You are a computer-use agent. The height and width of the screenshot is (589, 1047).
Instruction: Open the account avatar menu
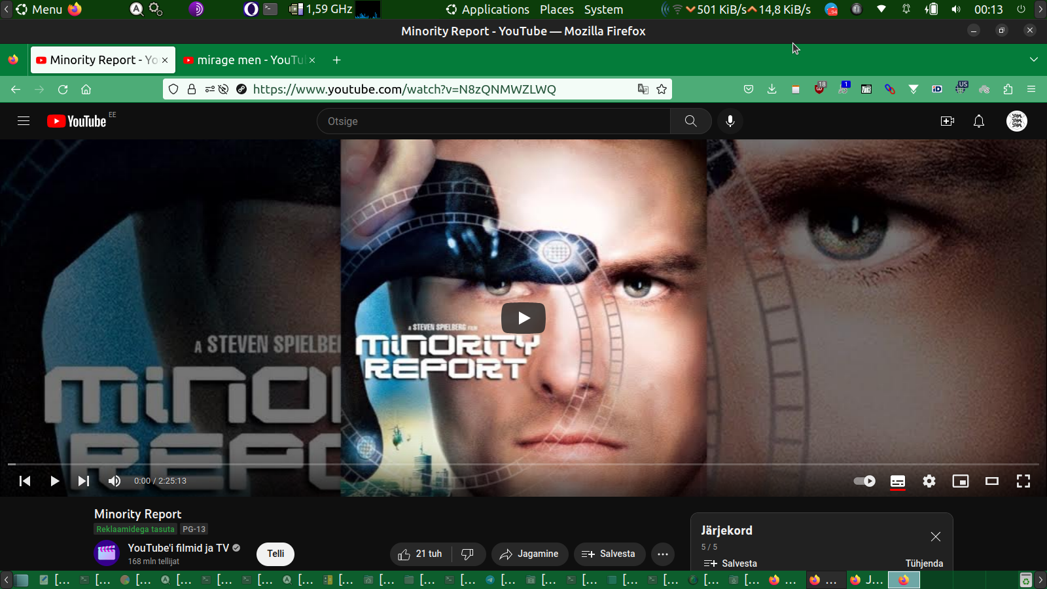[x=1017, y=121]
